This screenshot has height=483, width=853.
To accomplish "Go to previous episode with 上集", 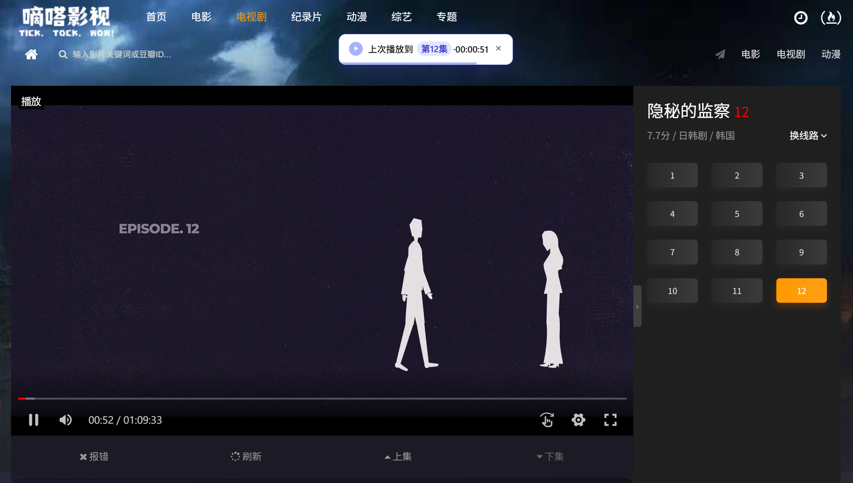I will [x=398, y=457].
